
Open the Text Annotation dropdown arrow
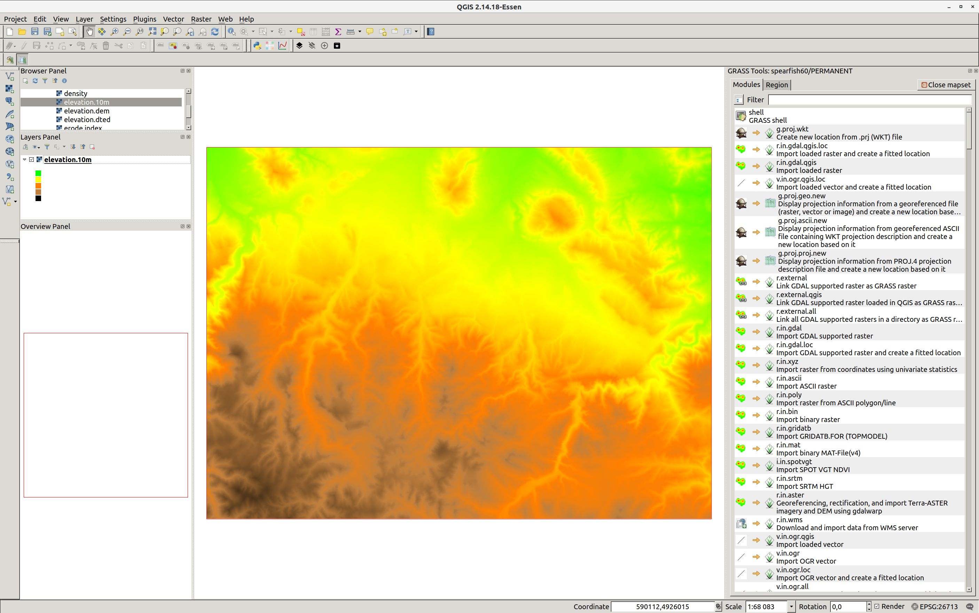(x=416, y=32)
